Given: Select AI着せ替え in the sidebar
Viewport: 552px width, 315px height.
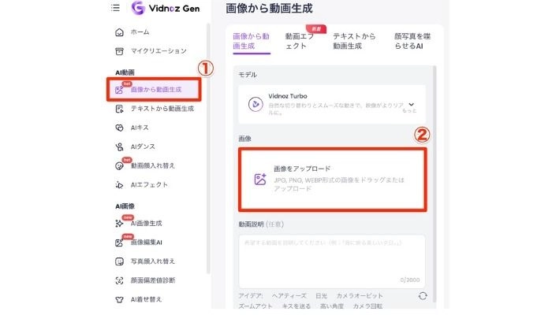Looking at the screenshot, I should [x=146, y=299].
